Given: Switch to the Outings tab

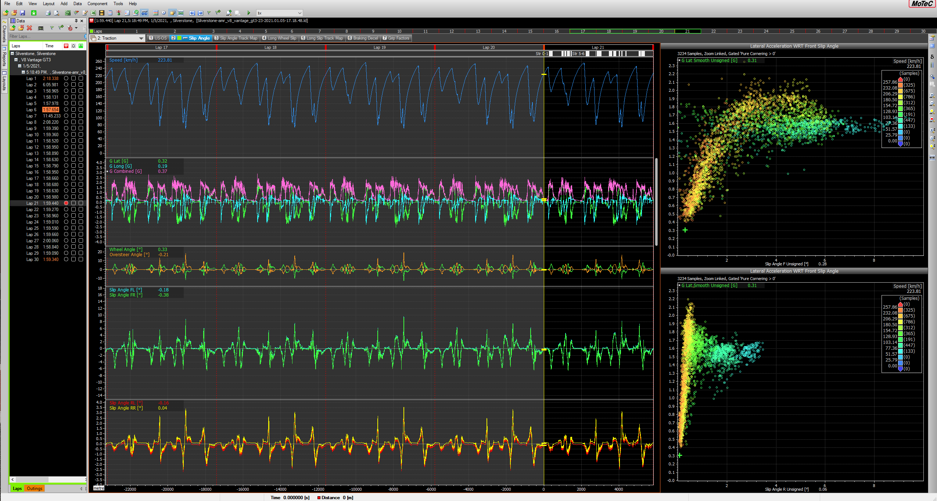Looking at the screenshot, I should point(35,489).
